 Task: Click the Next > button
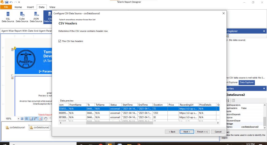[x=187, y=132]
